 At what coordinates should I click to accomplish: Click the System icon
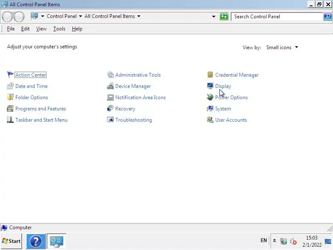pos(210,108)
